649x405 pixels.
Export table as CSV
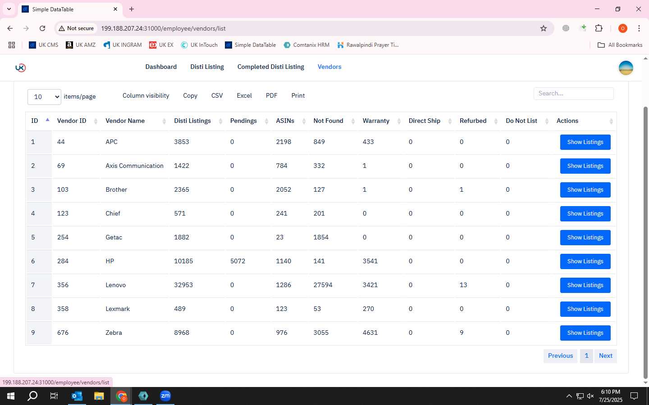[217, 96]
